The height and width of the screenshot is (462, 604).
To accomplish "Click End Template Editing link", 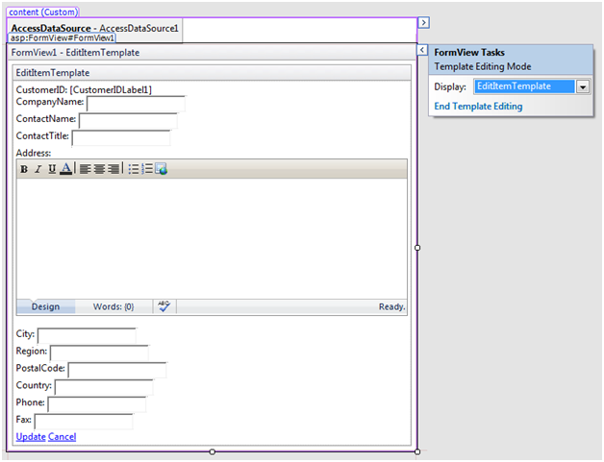I will click(478, 107).
